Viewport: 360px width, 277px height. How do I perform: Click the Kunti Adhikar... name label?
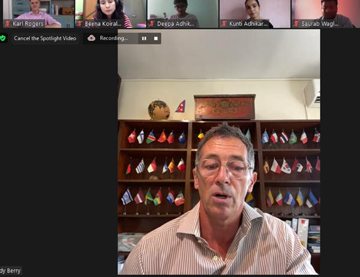point(248,23)
